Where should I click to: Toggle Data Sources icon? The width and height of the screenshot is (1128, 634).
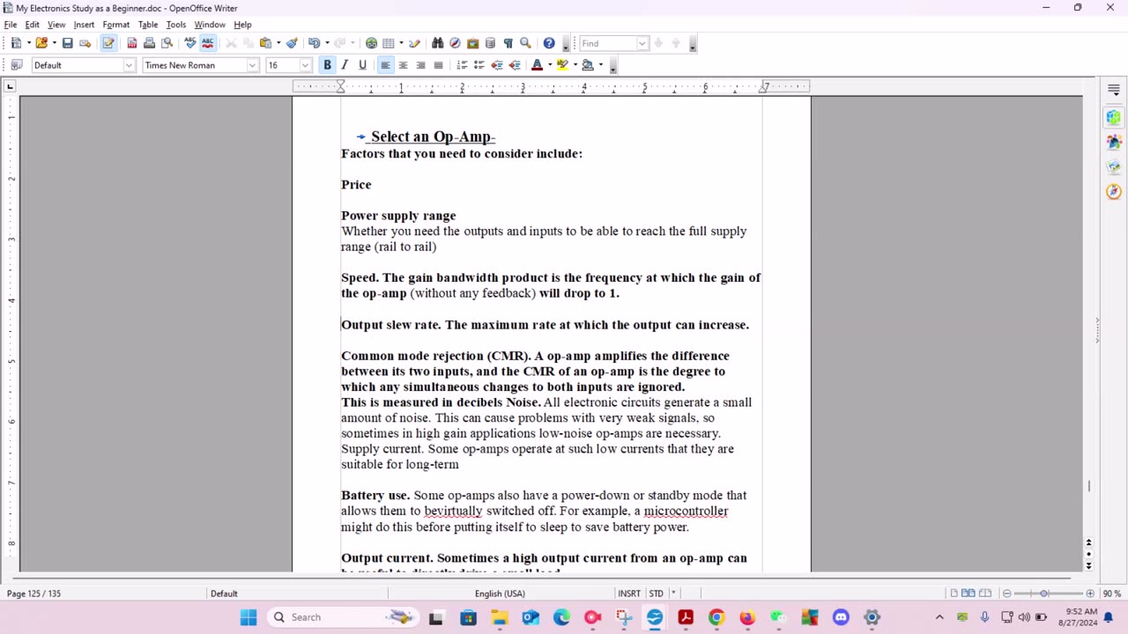coord(490,42)
